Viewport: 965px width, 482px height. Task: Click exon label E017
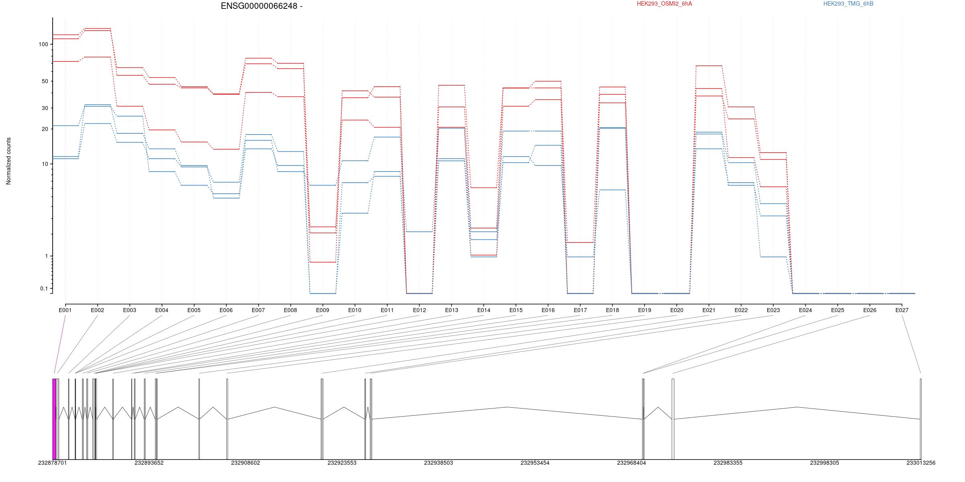580,310
